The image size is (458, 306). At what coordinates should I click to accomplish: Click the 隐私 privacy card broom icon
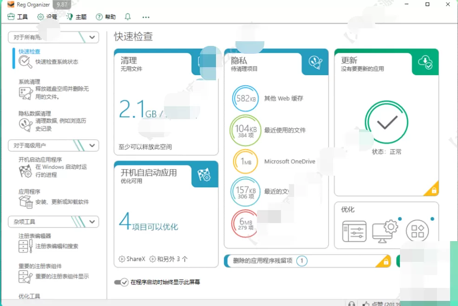coord(315,62)
